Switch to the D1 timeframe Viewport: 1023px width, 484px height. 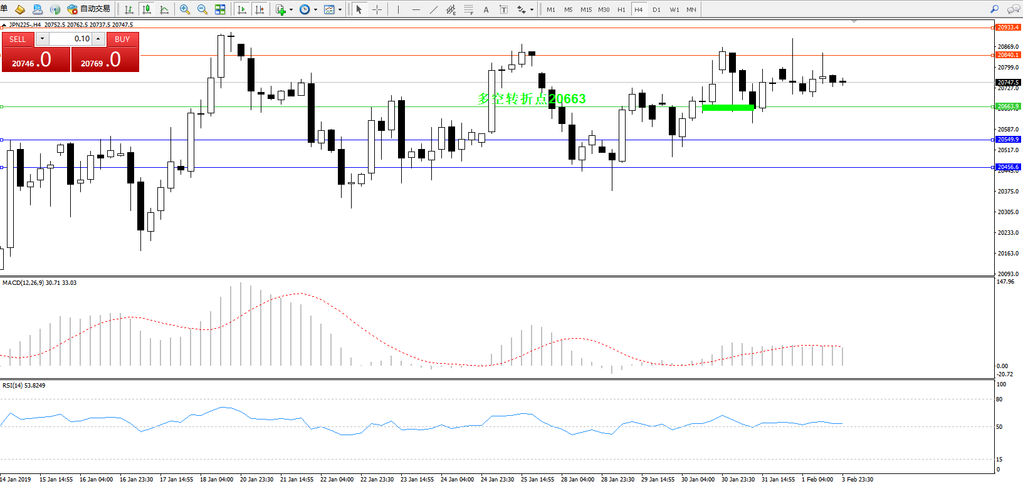click(656, 9)
